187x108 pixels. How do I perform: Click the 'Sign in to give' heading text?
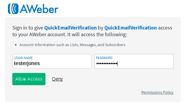pyautogui.click(x=28, y=28)
